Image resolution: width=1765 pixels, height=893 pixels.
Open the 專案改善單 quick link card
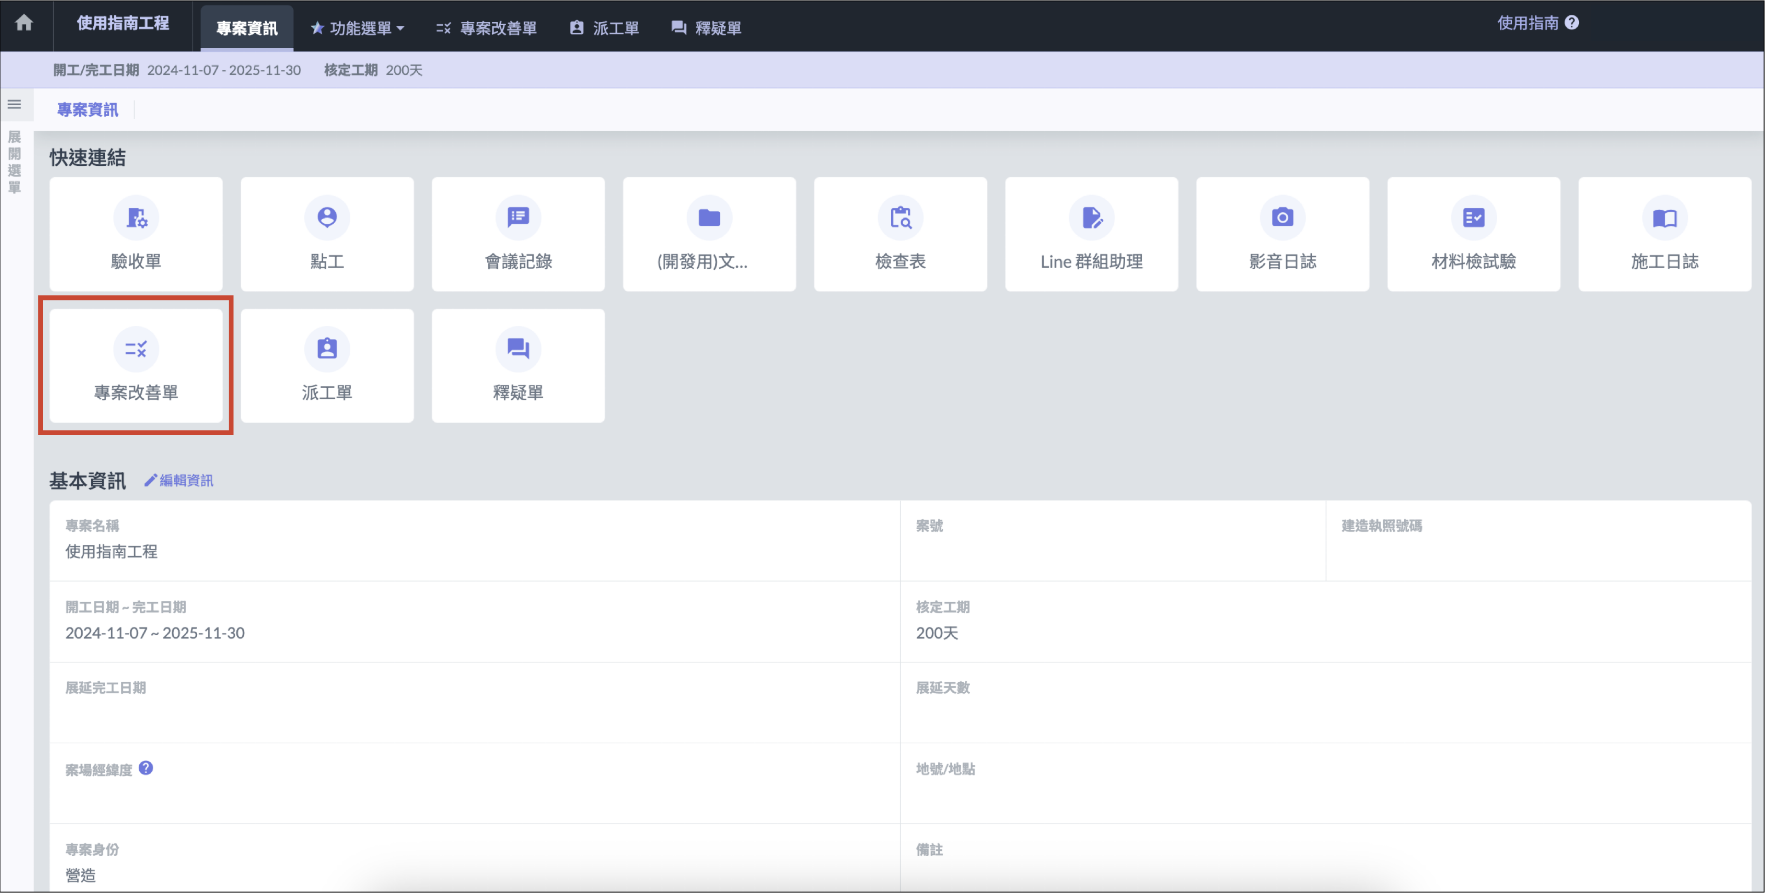click(x=136, y=366)
